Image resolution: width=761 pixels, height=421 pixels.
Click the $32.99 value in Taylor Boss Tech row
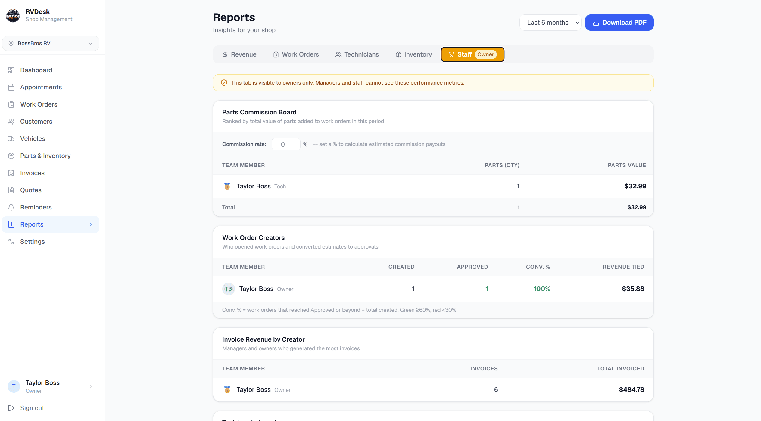(635, 186)
